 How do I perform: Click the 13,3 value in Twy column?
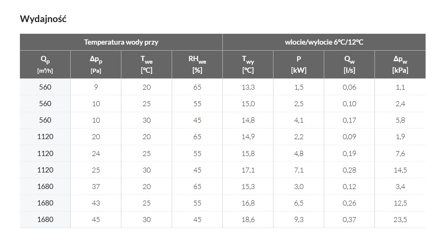coord(248,87)
